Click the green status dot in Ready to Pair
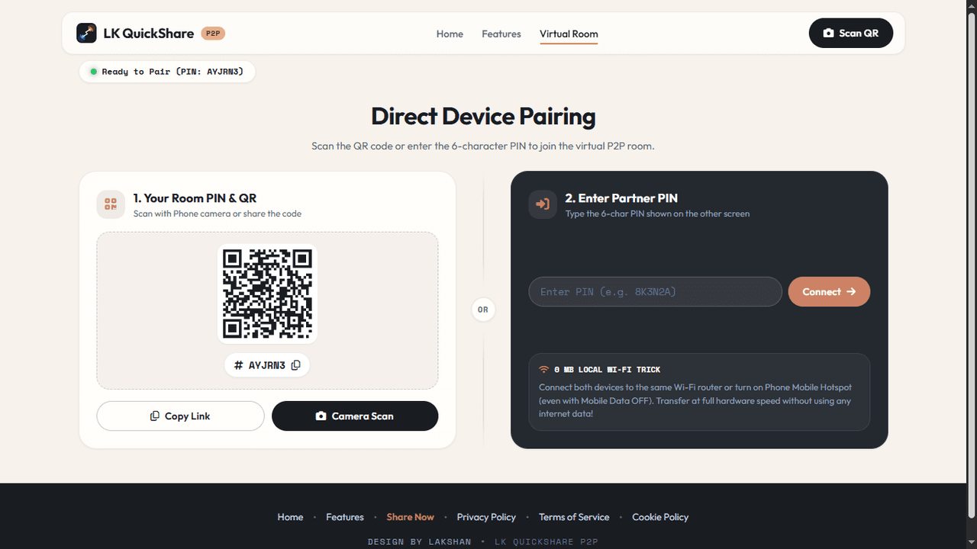The width and height of the screenshot is (977, 549). [x=93, y=72]
